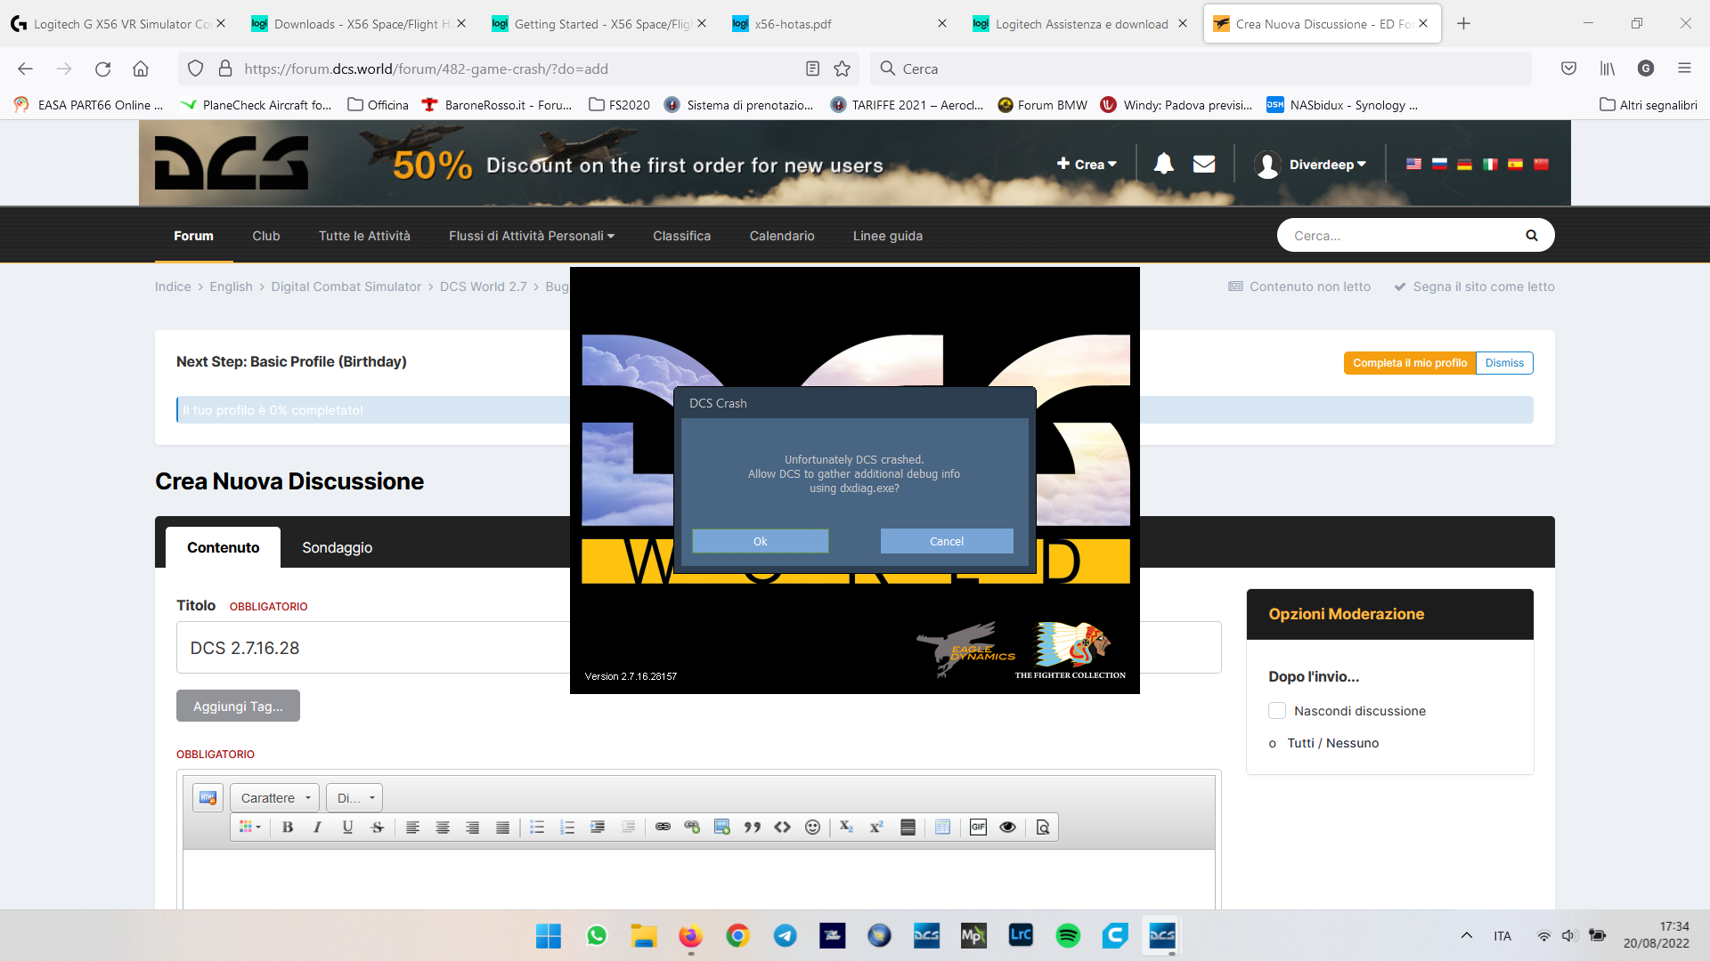Tick Nascondi discussione checkbox

(1277, 711)
